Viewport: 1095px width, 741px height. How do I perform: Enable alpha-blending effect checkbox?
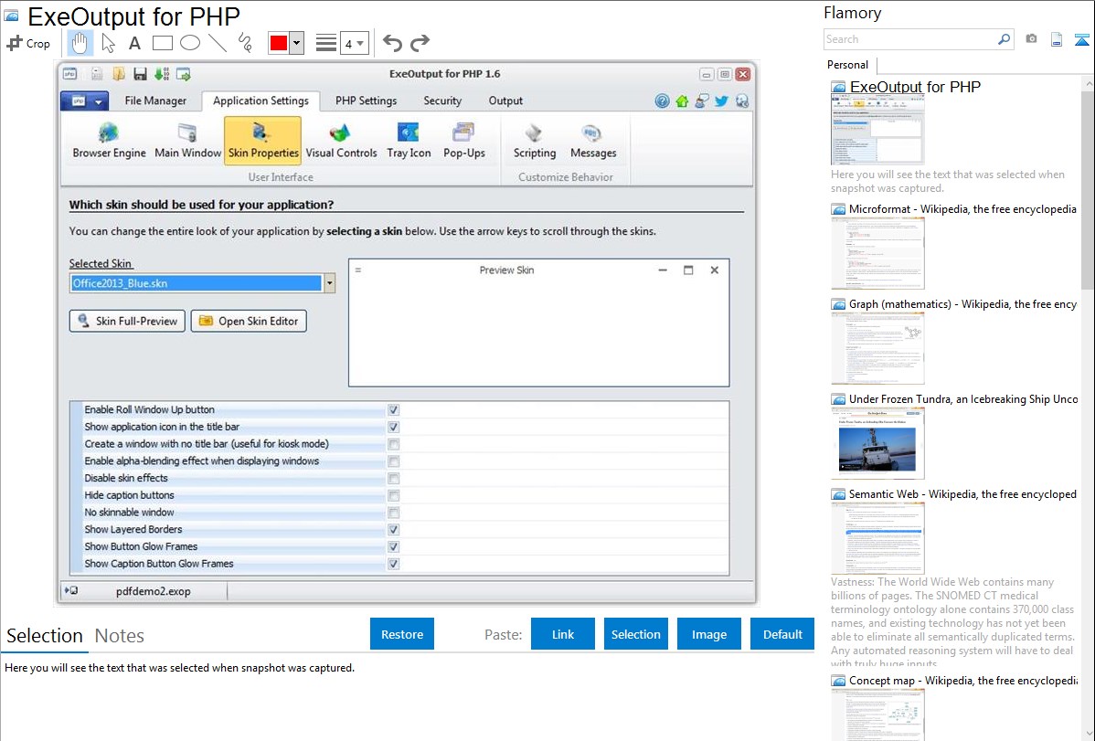click(394, 460)
